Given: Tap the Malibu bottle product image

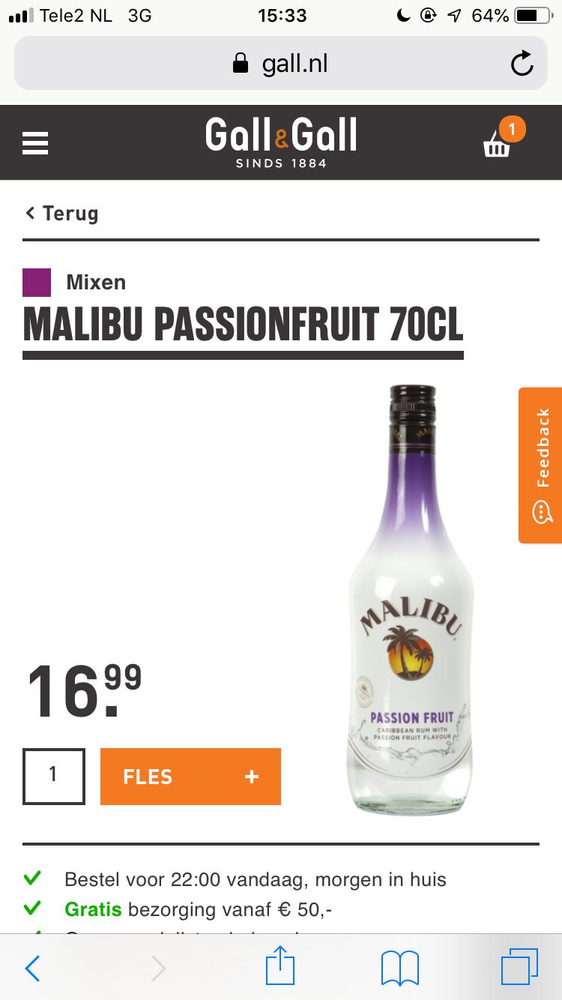Looking at the screenshot, I should (411, 600).
